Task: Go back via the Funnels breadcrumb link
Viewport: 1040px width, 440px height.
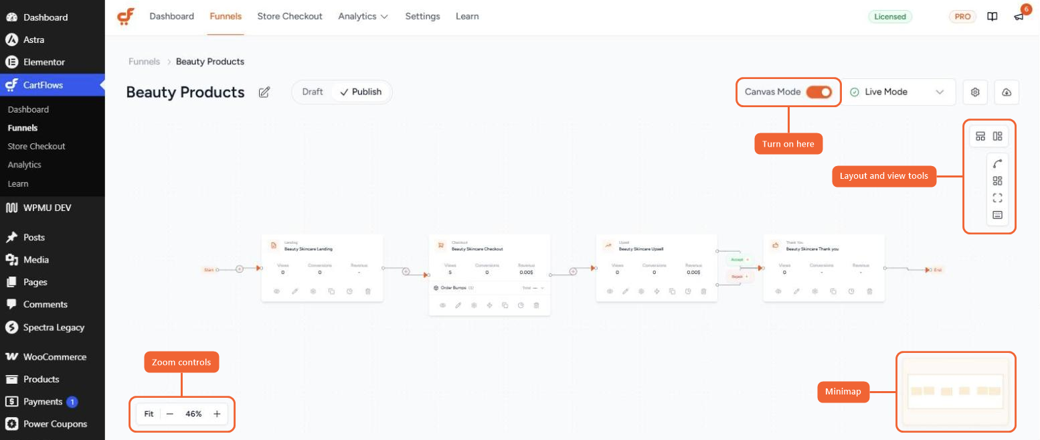Action: coord(144,62)
